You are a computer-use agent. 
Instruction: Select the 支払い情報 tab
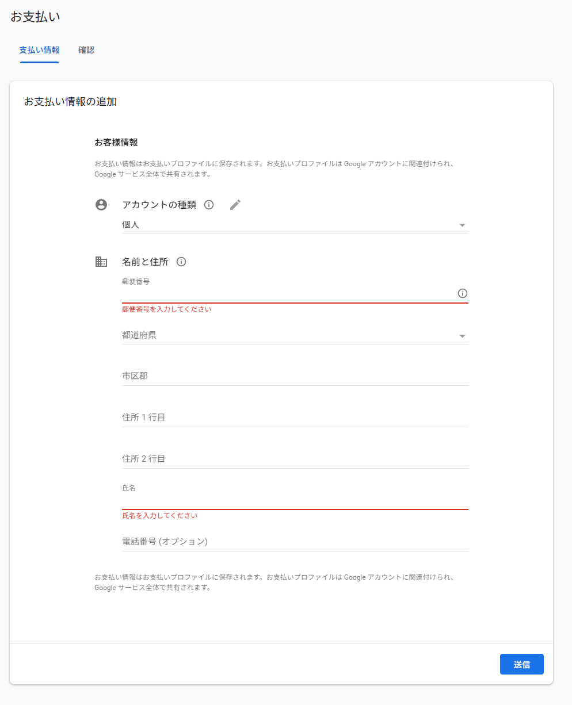[39, 50]
